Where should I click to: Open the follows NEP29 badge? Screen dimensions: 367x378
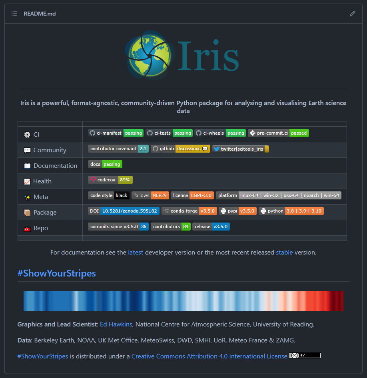pos(150,195)
